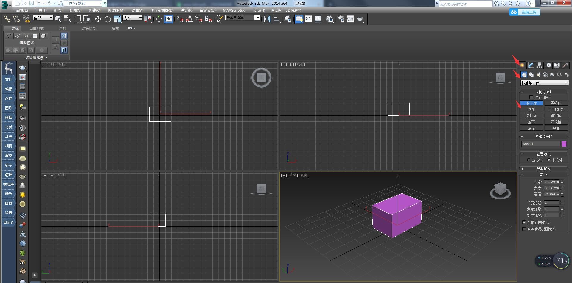Open the Box001 object color swatch
572x283 pixels.
tap(565, 144)
